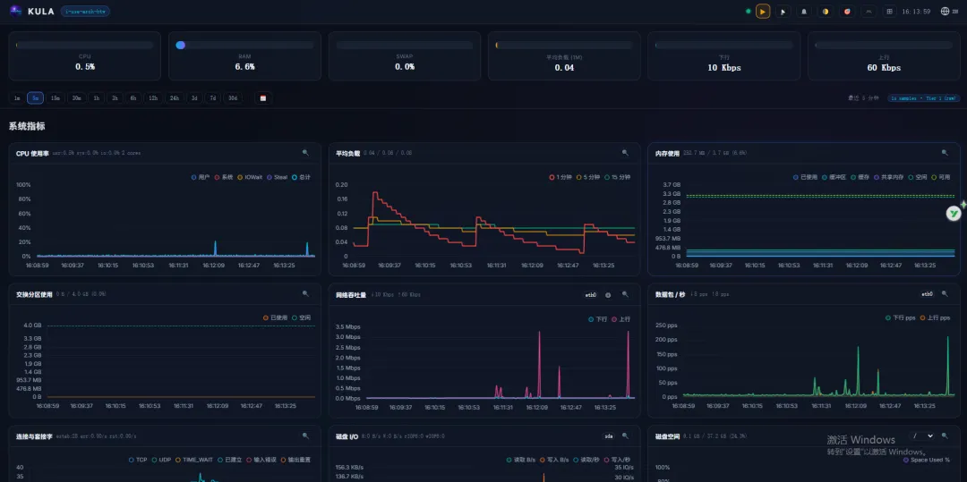Viewport: 967px width, 482px height.
Task: Select the 7d time range
Action: click(x=213, y=97)
